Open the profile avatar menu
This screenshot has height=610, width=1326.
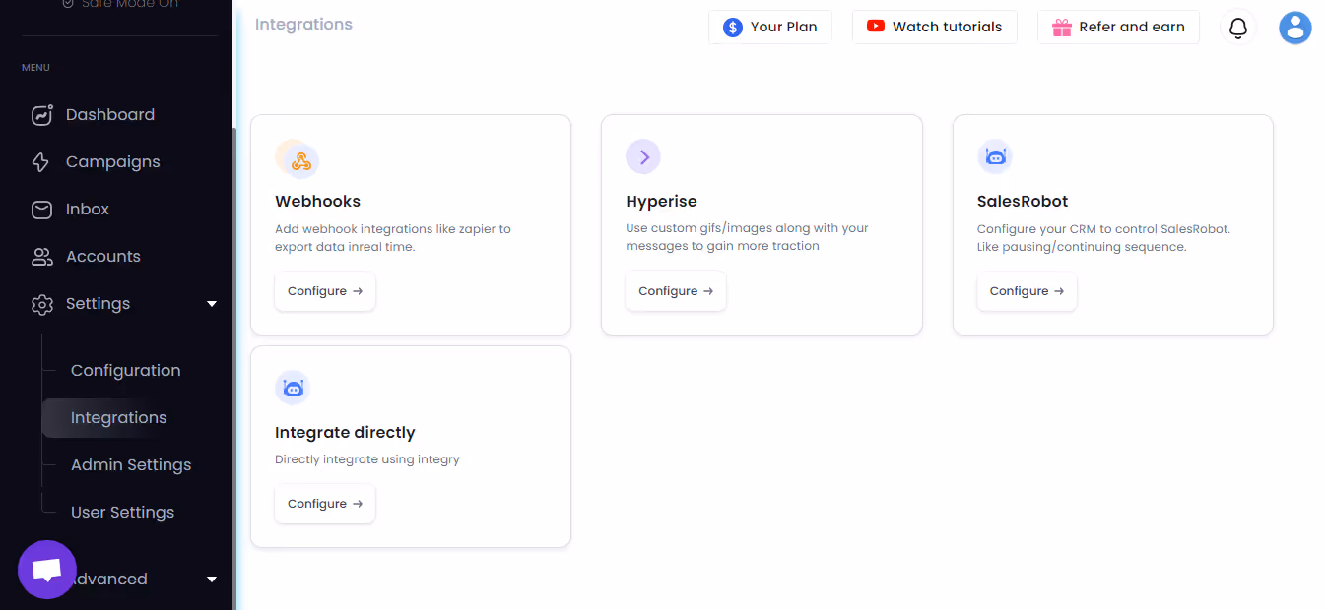[1294, 28]
